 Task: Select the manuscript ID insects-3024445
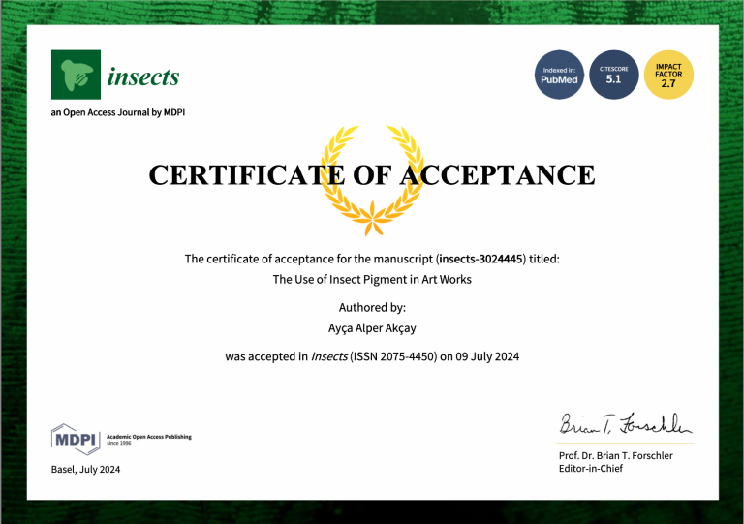pyautogui.click(x=480, y=259)
